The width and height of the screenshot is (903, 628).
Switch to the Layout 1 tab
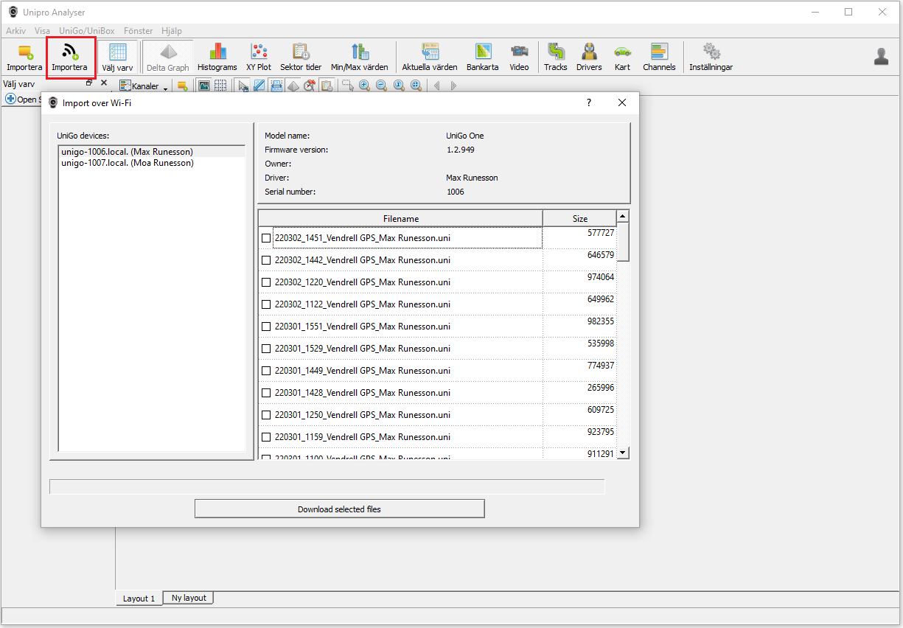pyautogui.click(x=139, y=599)
